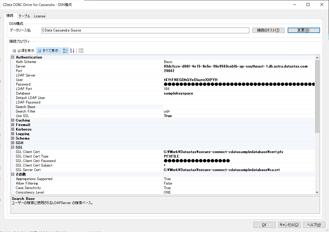Click the property grid scrollbar thumb
Image resolution: width=329 pixels, height=232 pixels.
coord(317,97)
